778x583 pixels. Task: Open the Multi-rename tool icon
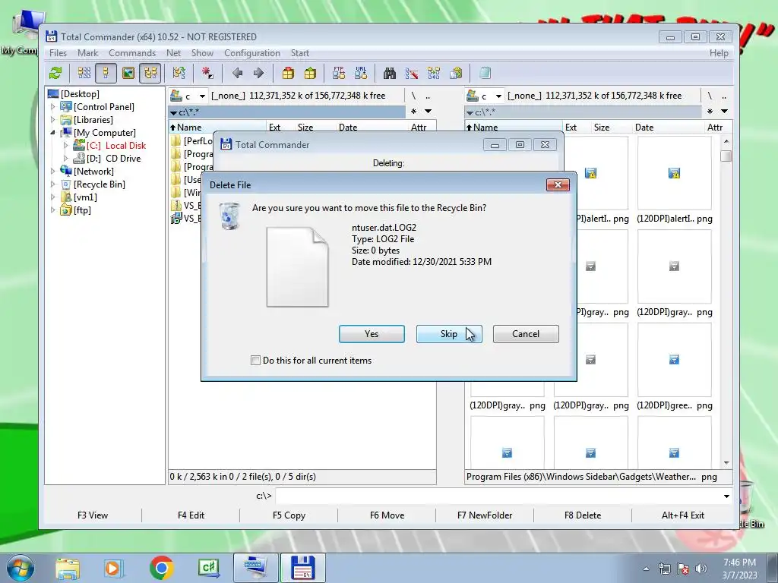click(x=412, y=74)
